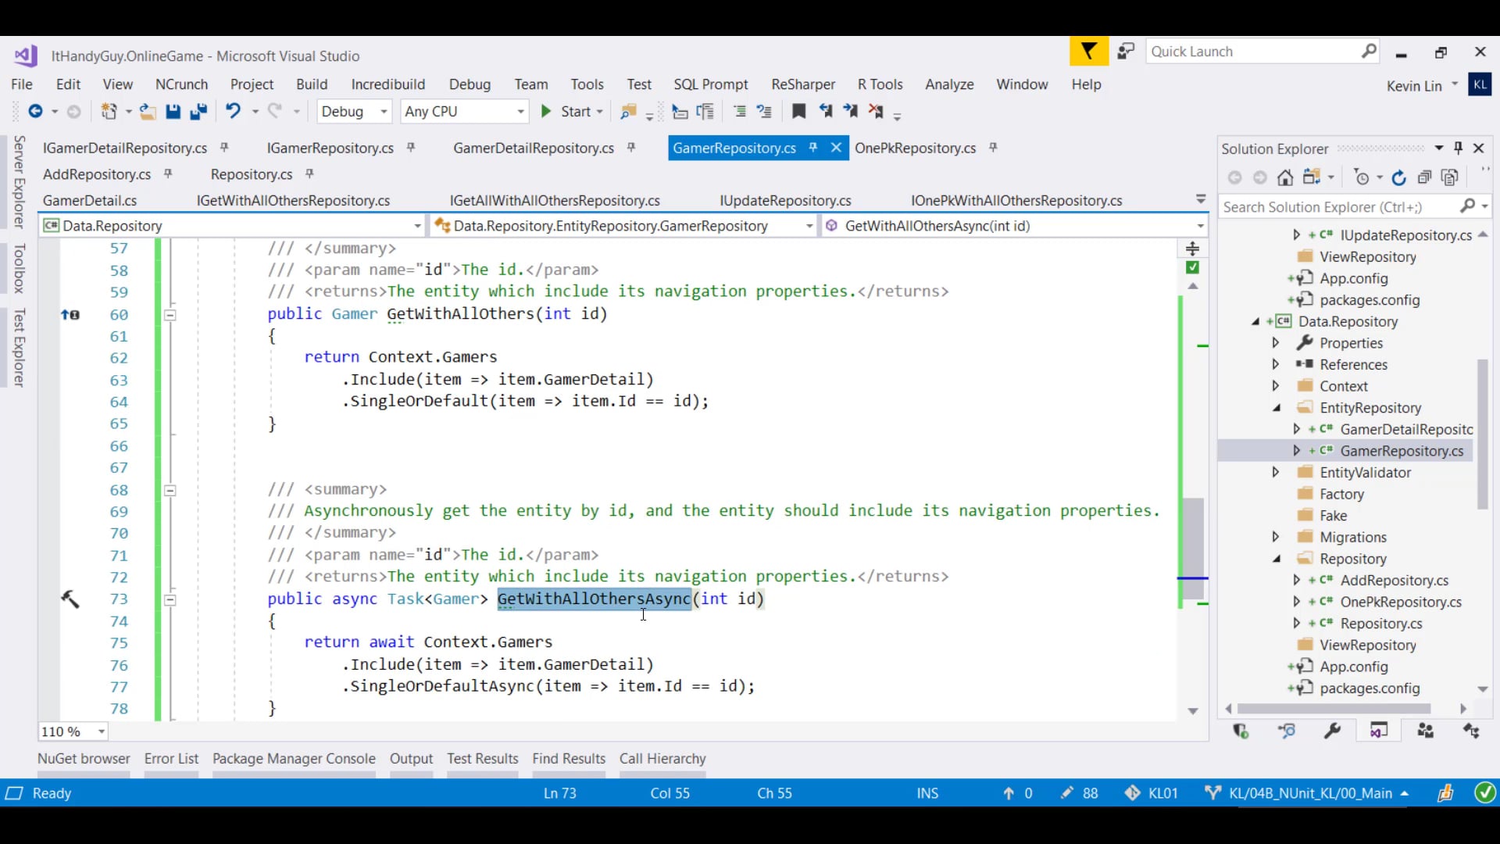Screen dimensions: 1500x844
Task: Click Solution Explorer Home icon
Action: [x=1285, y=177]
